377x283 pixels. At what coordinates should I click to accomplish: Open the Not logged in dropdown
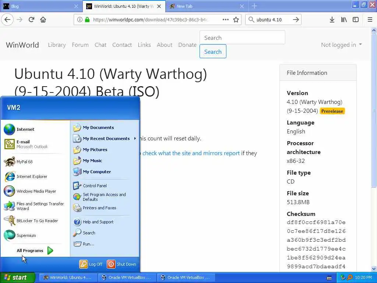tap(341, 45)
